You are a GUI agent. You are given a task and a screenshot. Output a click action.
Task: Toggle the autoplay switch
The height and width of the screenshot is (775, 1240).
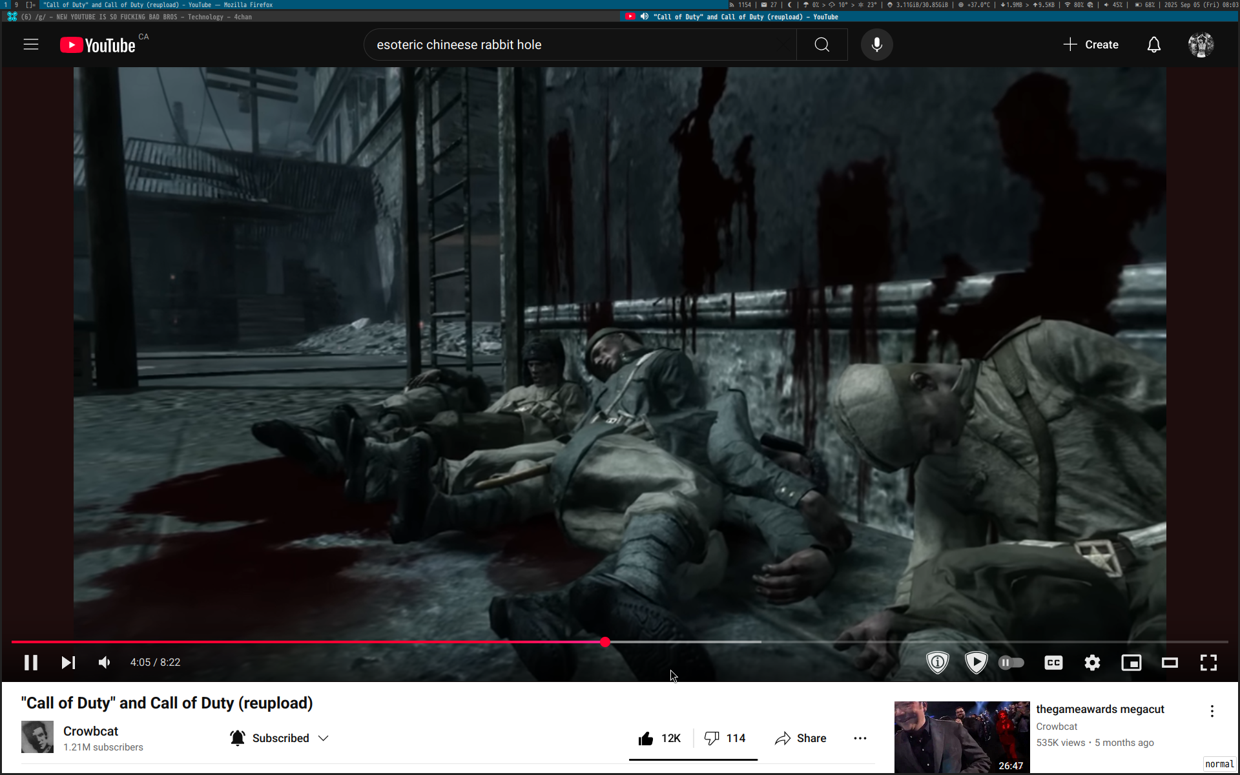point(1011,663)
